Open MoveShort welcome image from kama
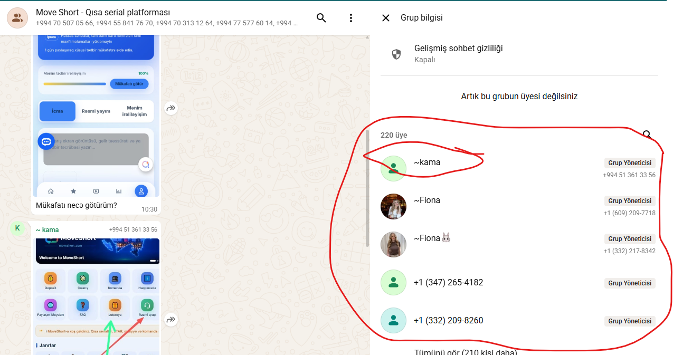The height and width of the screenshot is (355, 673). click(x=98, y=295)
